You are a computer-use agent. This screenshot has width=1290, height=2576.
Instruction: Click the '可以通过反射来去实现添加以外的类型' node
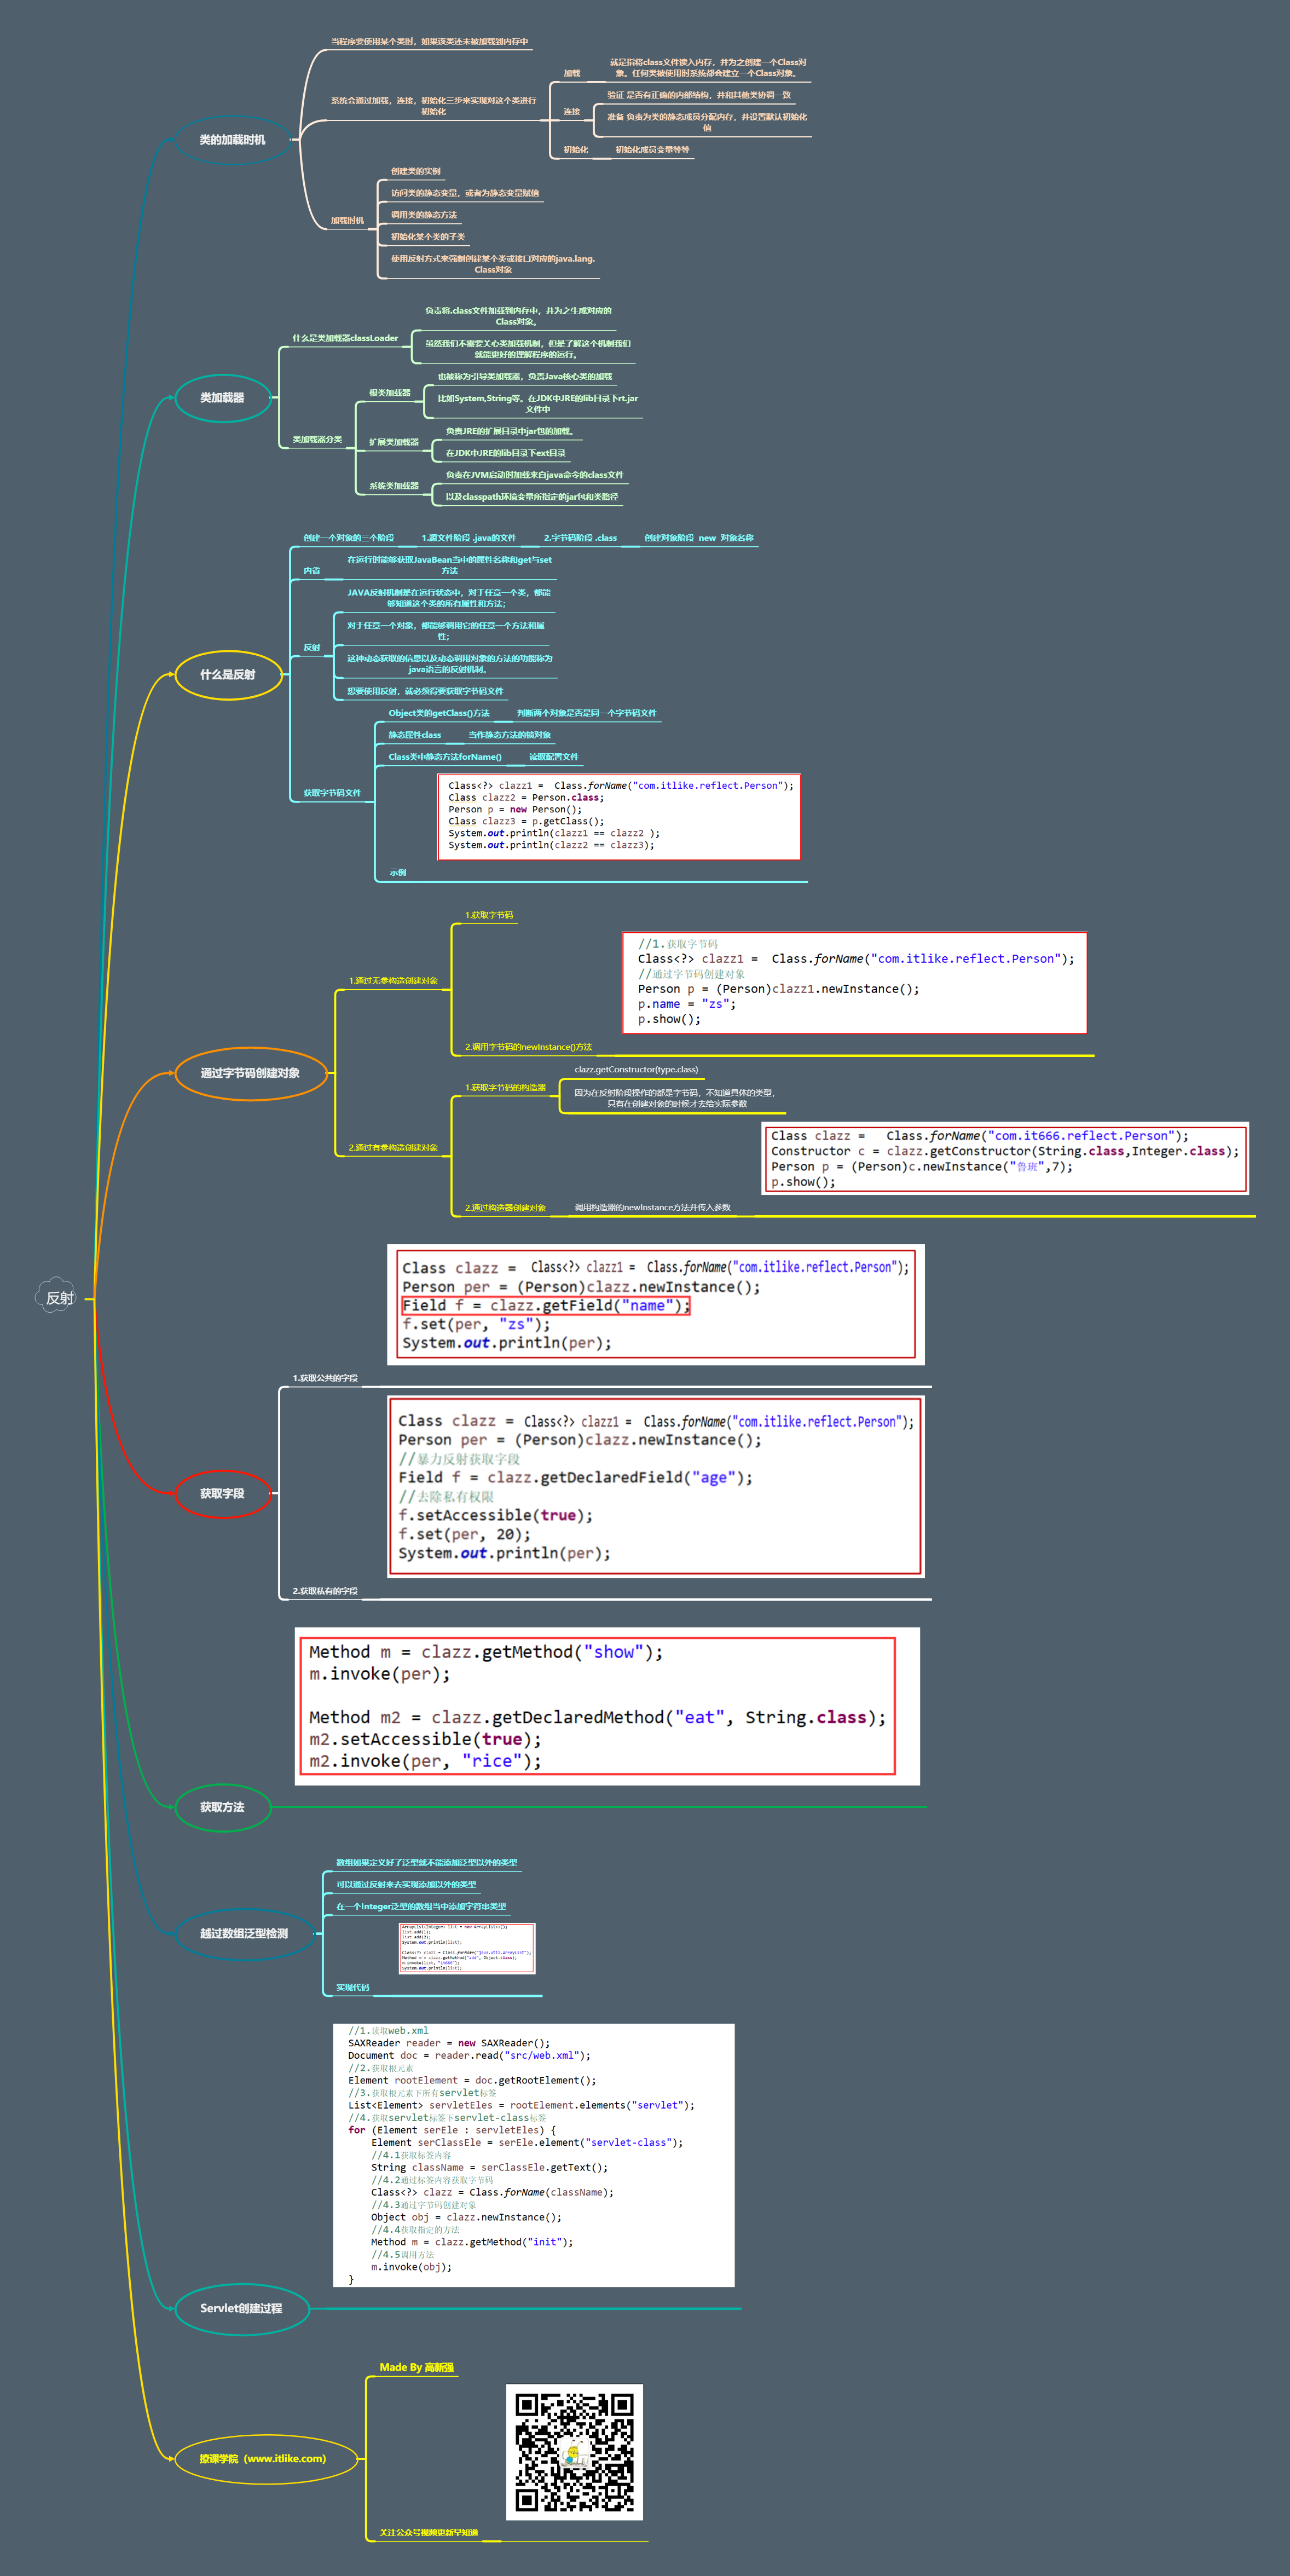tap(406, 1884)
